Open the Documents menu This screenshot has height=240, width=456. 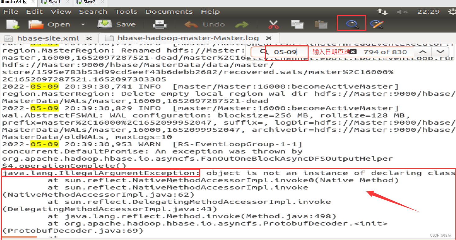point(169,11)
